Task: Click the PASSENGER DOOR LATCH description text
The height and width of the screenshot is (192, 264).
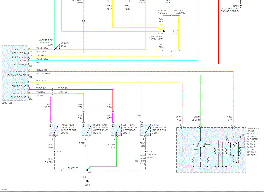Action: (x=68, y=129)
